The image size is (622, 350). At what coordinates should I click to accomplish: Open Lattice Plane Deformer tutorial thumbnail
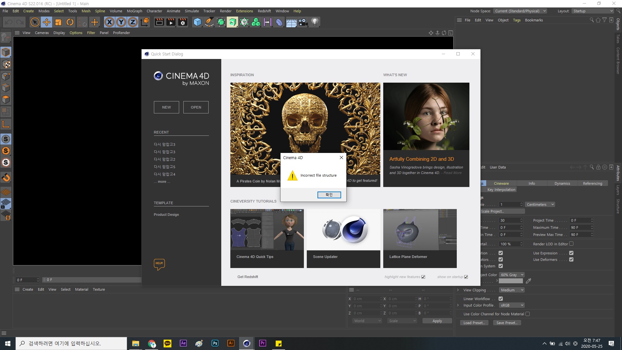(420, 229)
